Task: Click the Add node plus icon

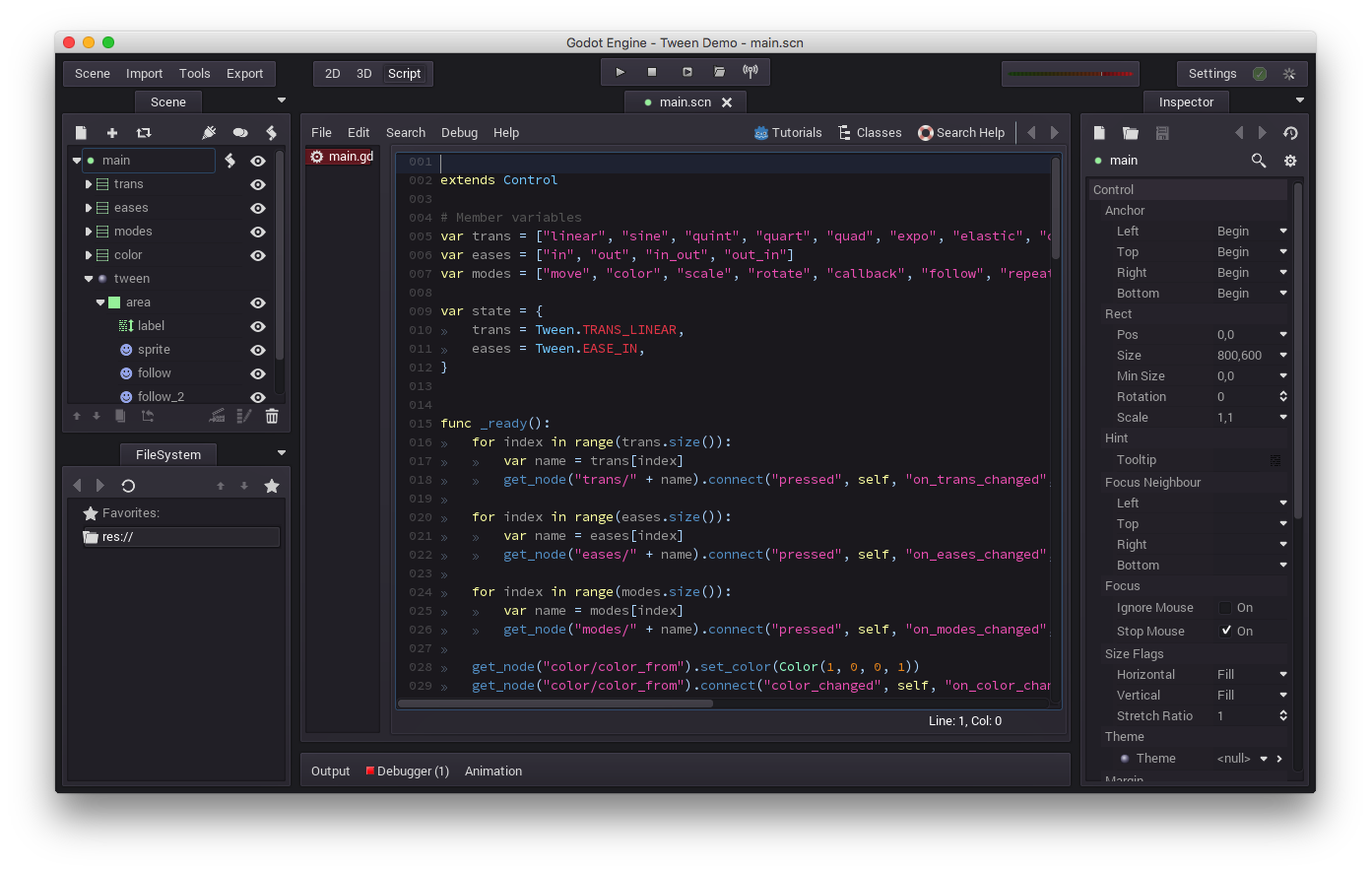Action: pyautogui.click(x=112, y=133)
